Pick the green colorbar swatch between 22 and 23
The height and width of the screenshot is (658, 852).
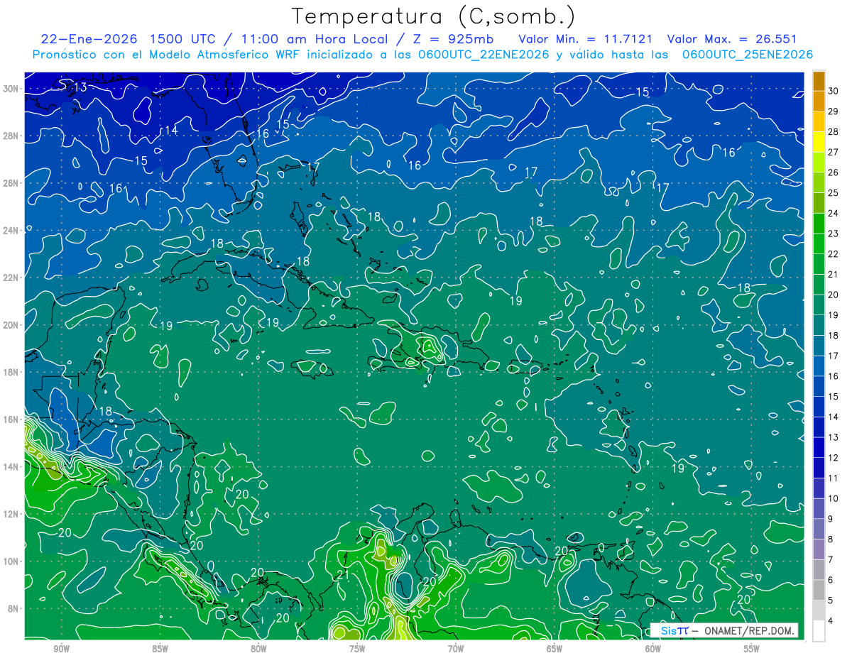click(x=819, y=243)
